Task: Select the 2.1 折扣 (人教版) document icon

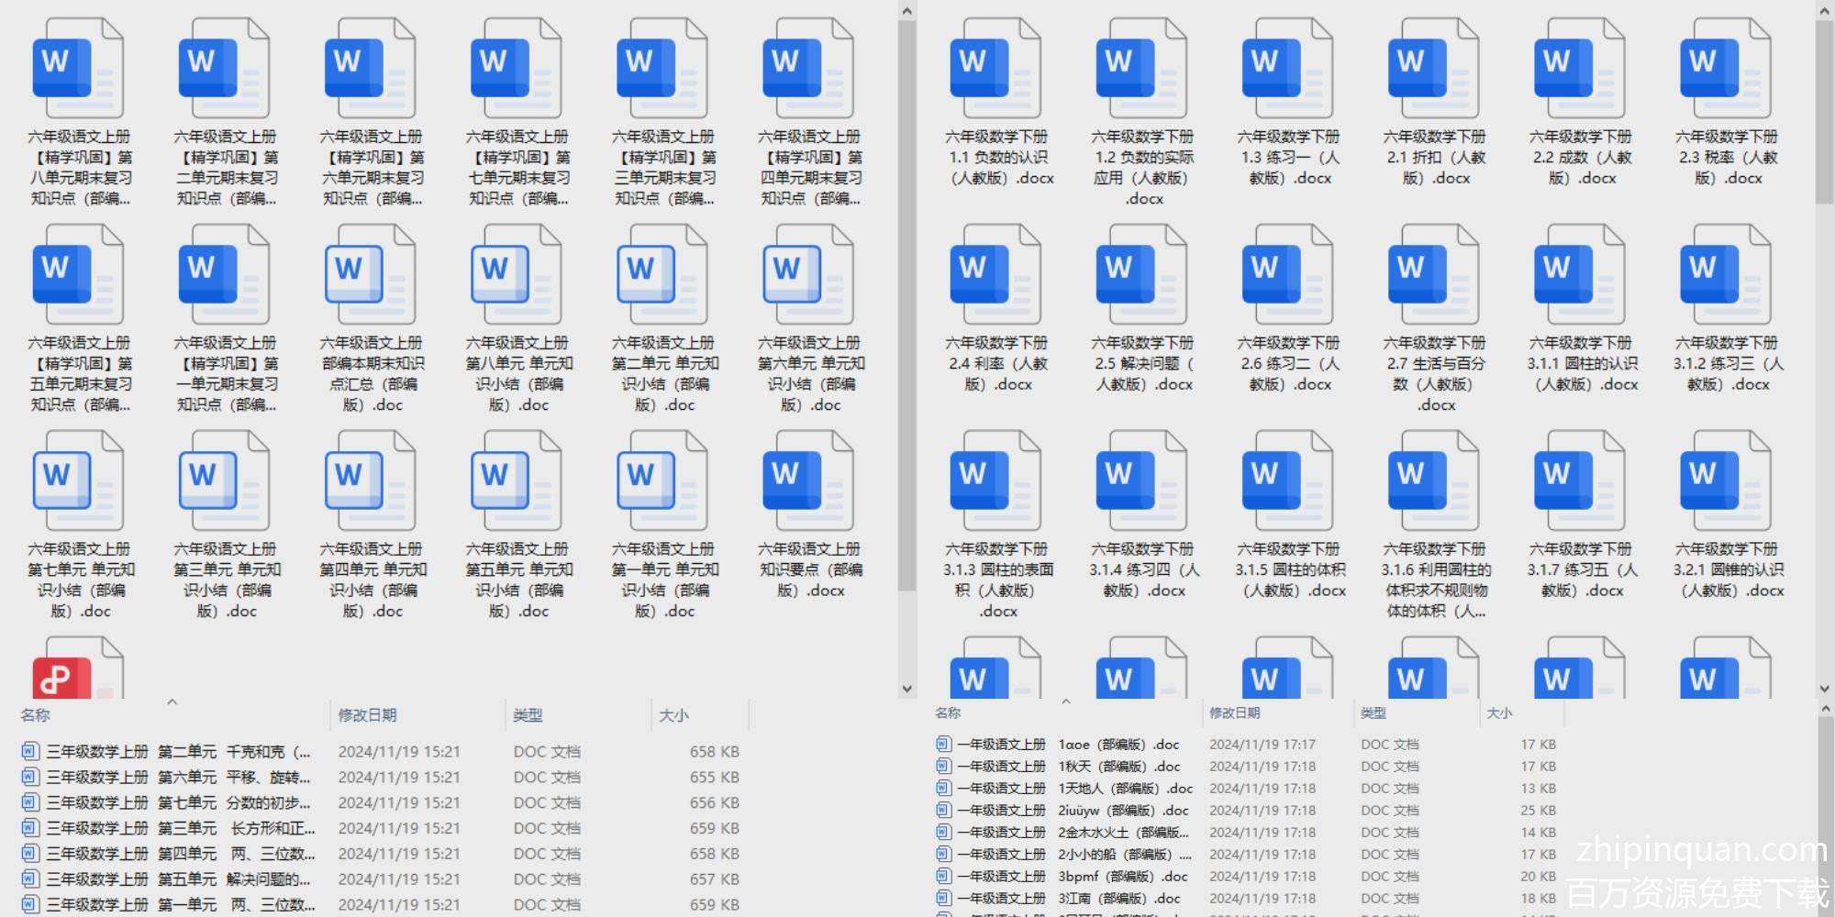Action: (x=1433, y=69)
